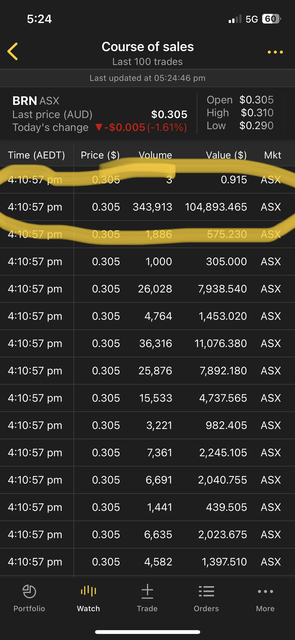
Task: Select the Time (AEDT) column header
Action: tap(36, 155)
